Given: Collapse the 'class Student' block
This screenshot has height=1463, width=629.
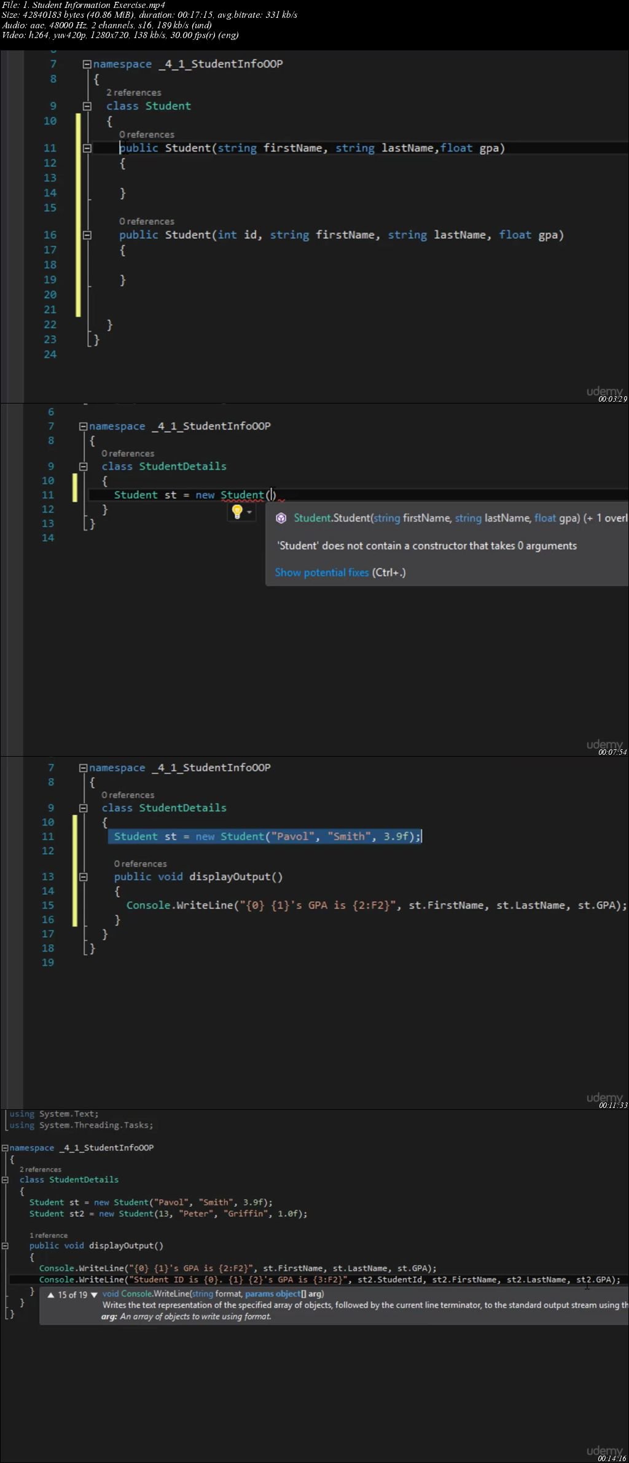Looking at the screenshot, I should point(87,106).
